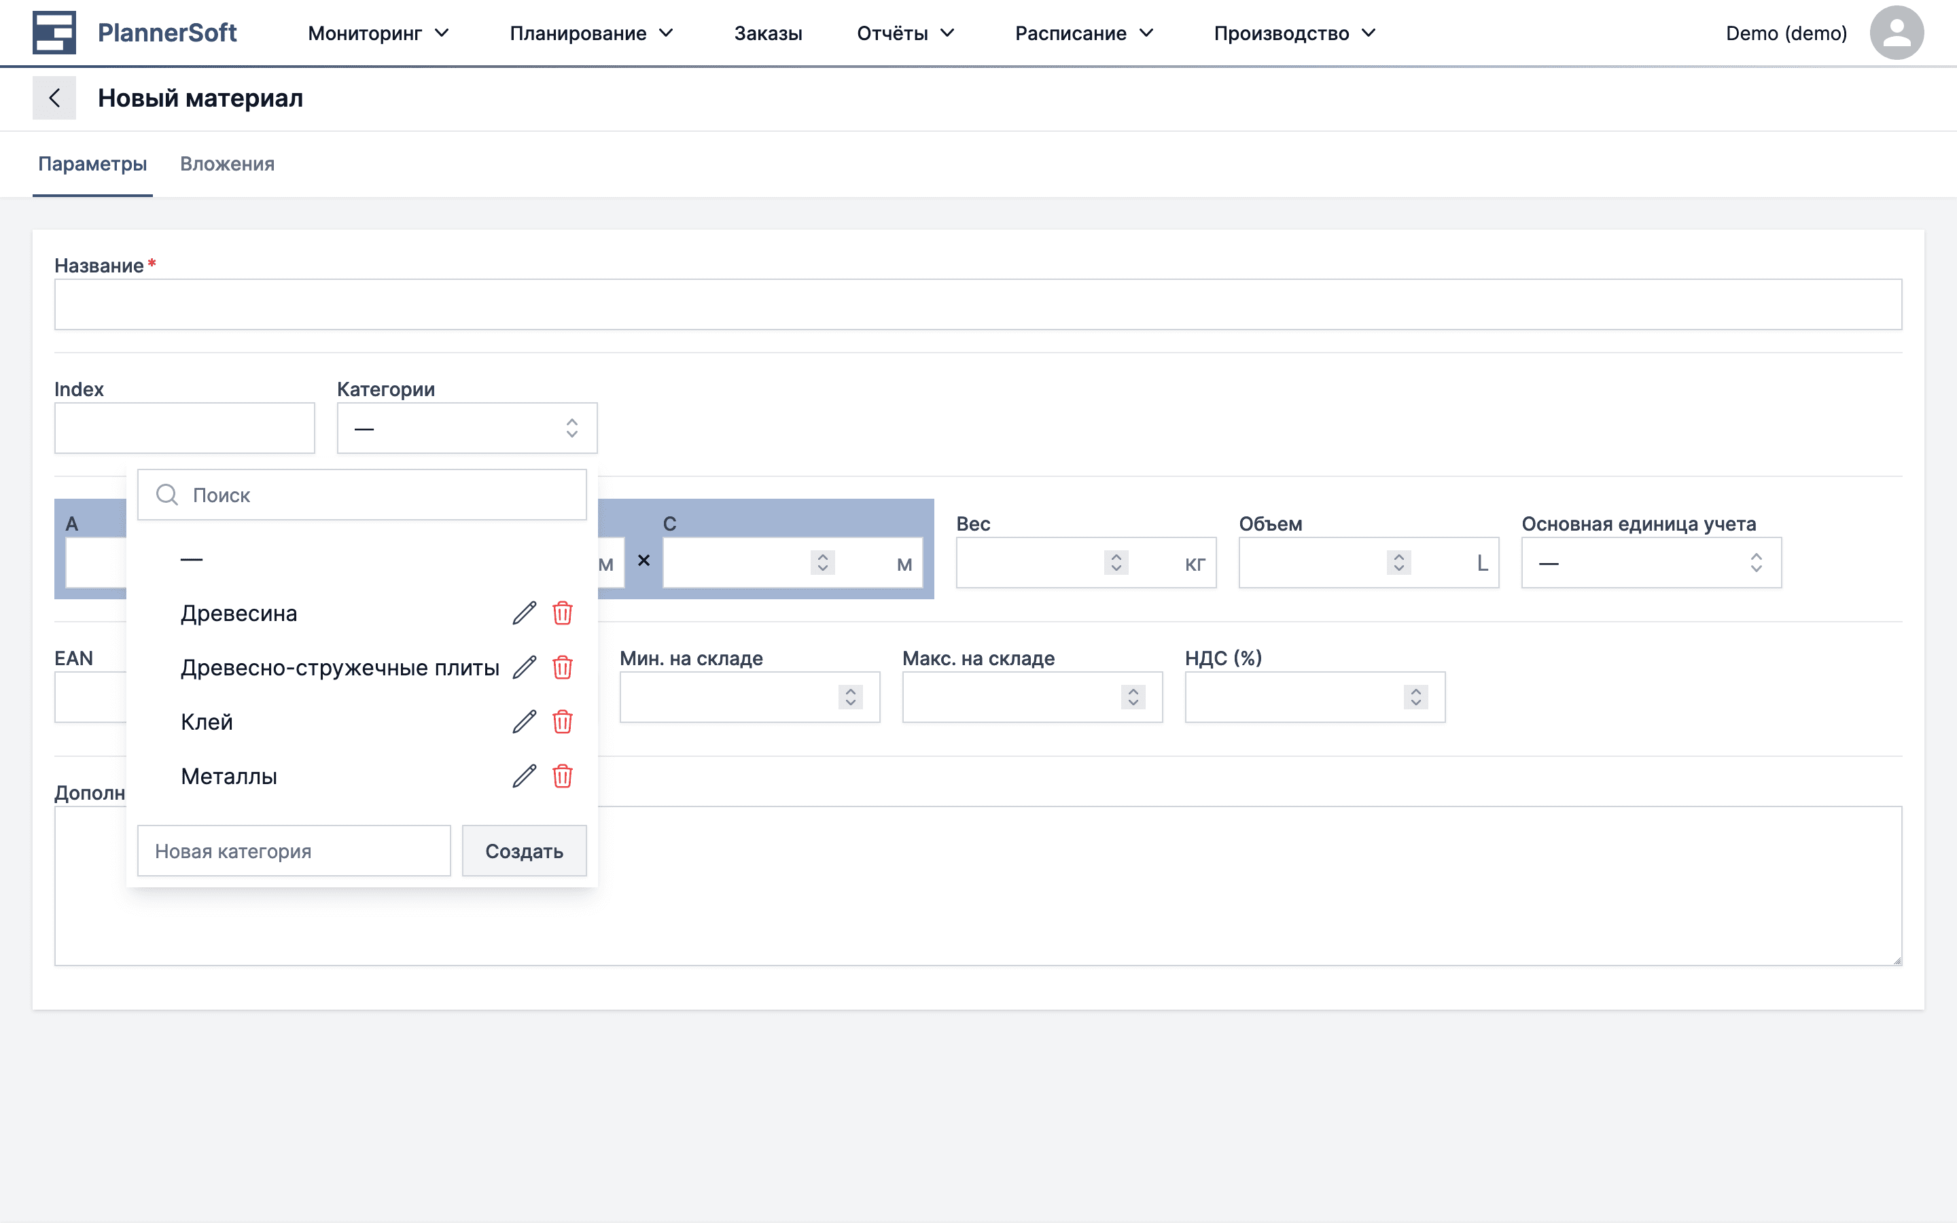Edit the Древесина category with pencil icon
The width and height of the screenshot is (1957, 1223).
tap(524, 613)
